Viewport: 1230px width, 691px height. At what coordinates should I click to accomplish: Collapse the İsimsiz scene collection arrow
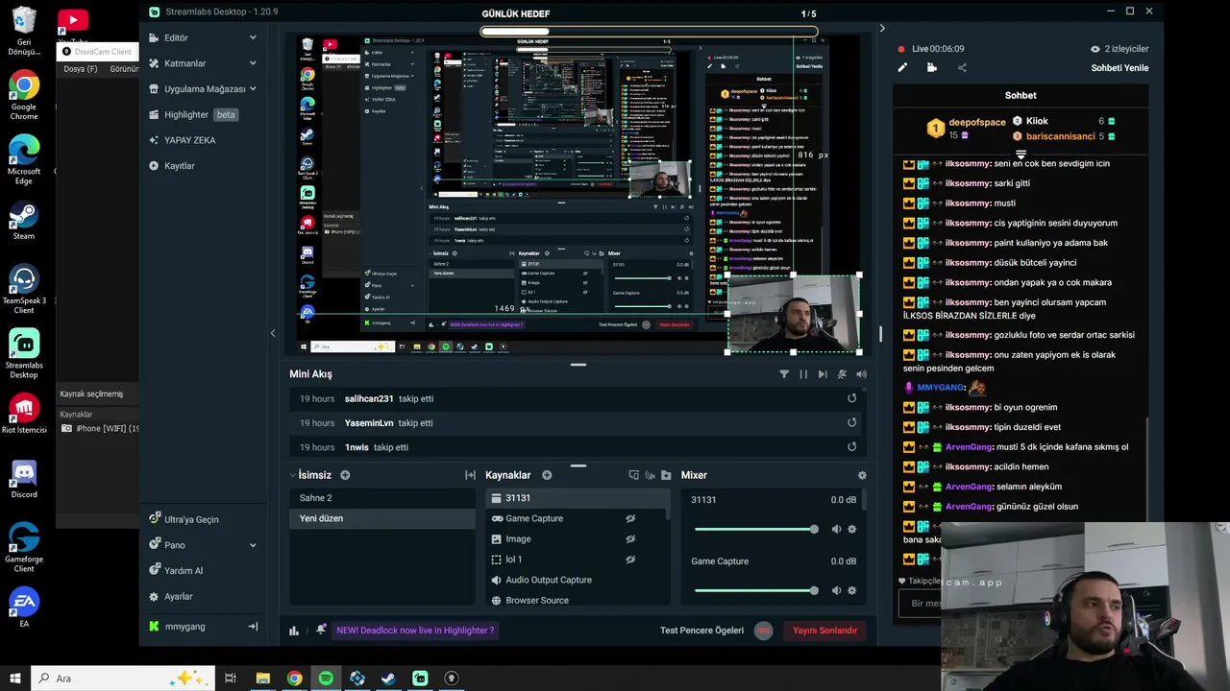(x=293, y=475)
